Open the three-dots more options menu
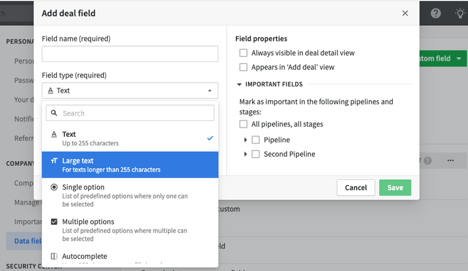Image resolution: width=468 pixels, height=271 pixels. 450,161
